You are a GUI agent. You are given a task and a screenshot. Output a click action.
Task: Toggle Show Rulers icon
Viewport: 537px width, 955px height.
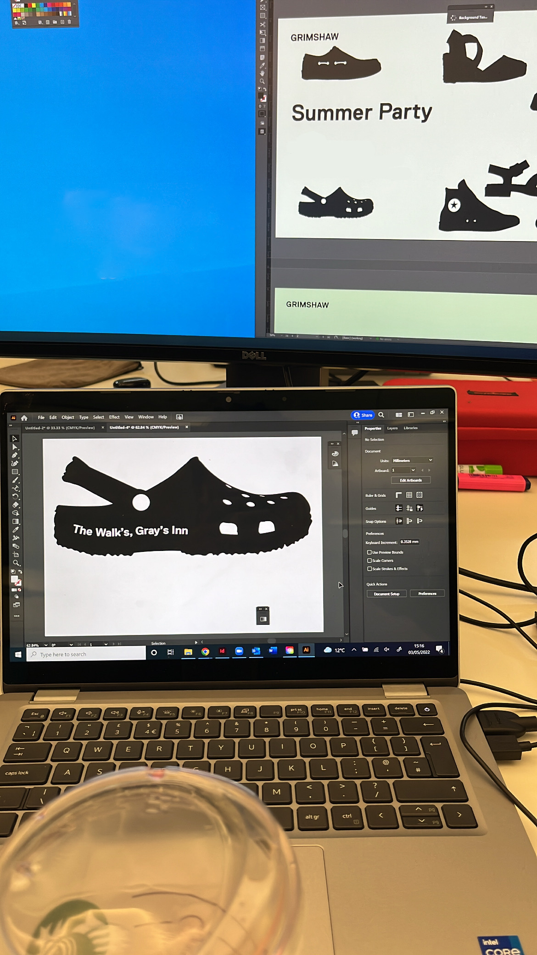[x=399, y=495]
